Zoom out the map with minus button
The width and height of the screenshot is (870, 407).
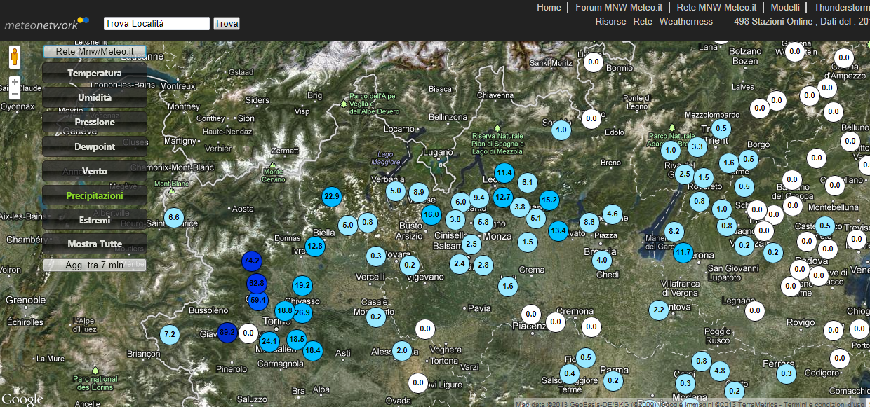point(14,94)
